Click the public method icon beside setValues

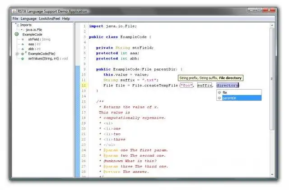23,59
